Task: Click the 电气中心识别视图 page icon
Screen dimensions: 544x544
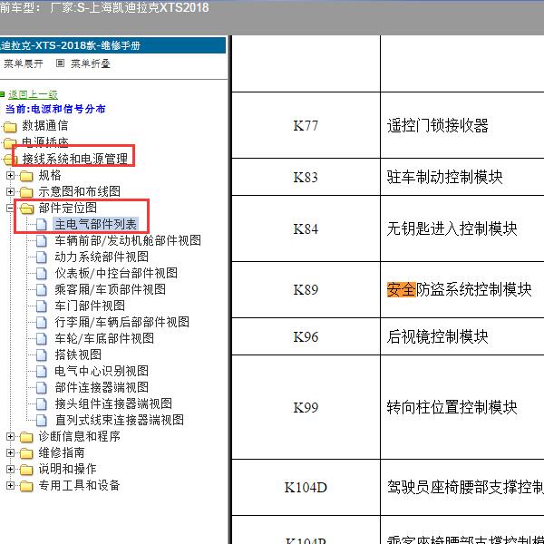Action: pyautogui.click(x=42, y=371)
